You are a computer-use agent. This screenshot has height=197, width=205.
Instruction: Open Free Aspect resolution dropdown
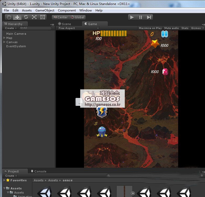point(78,28)
